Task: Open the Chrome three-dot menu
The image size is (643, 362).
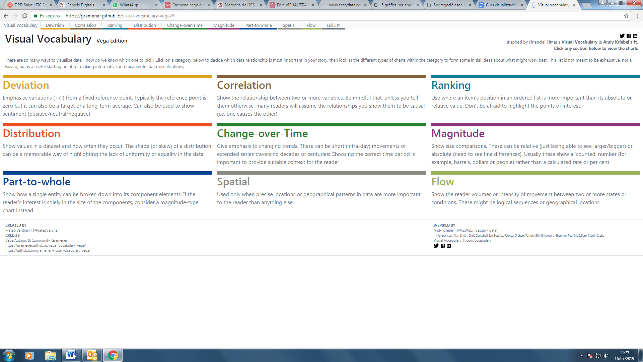Action: click(x=637, y=16)
